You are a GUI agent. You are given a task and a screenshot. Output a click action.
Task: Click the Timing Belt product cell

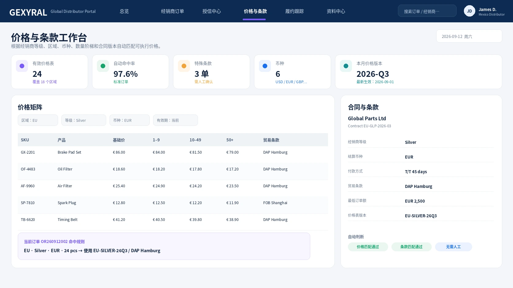[x=67, y=219]
